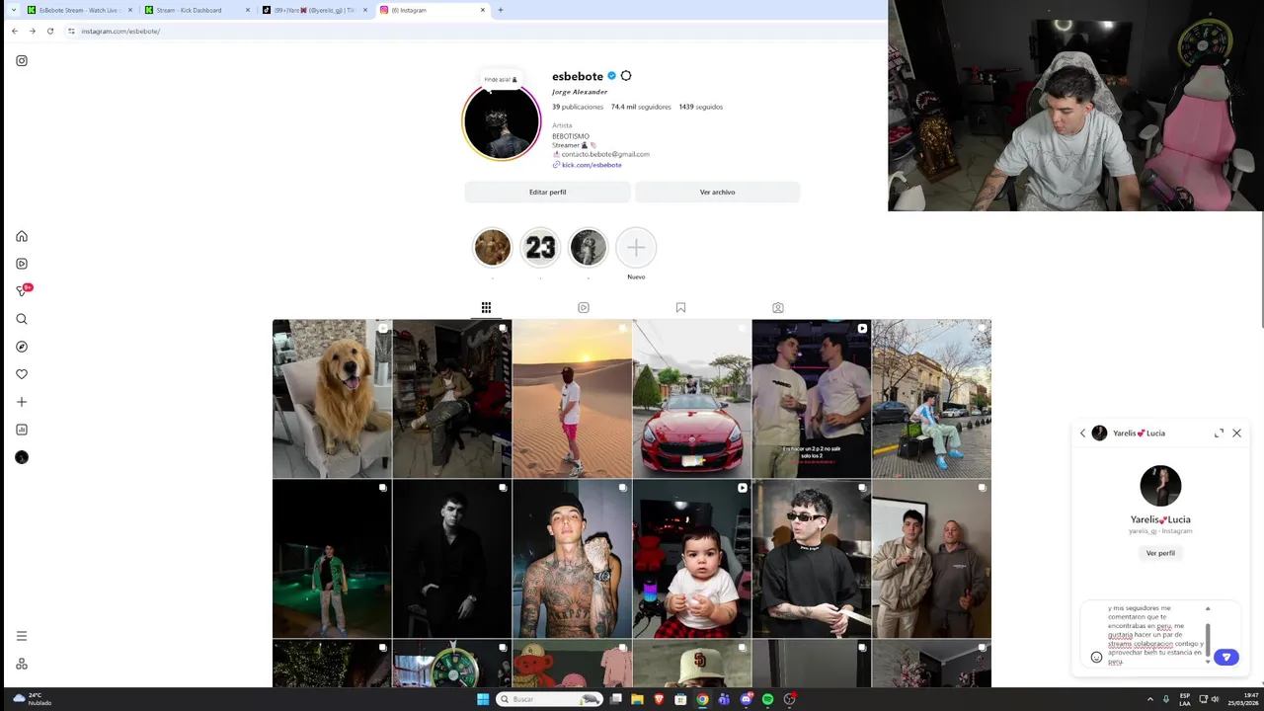Open Notifications heart in the sidebar
Viewport: 1264px width, 711px height.
(x=22, y=374)
